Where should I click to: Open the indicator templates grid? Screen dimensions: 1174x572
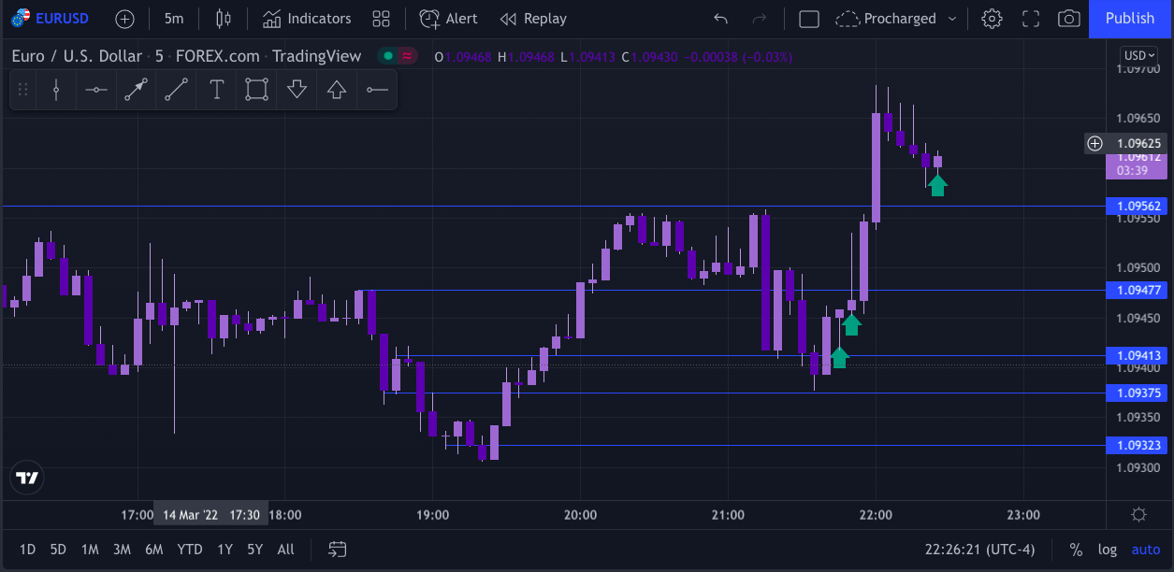point(381,19)
